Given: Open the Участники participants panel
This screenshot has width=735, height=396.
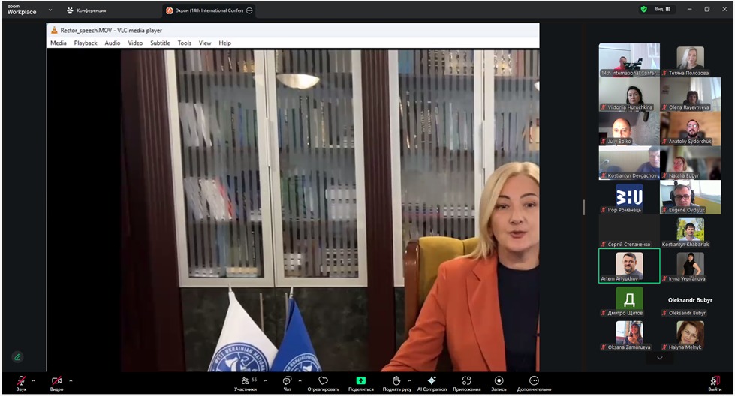Looking at the screenshot, I should coord(245,381).
